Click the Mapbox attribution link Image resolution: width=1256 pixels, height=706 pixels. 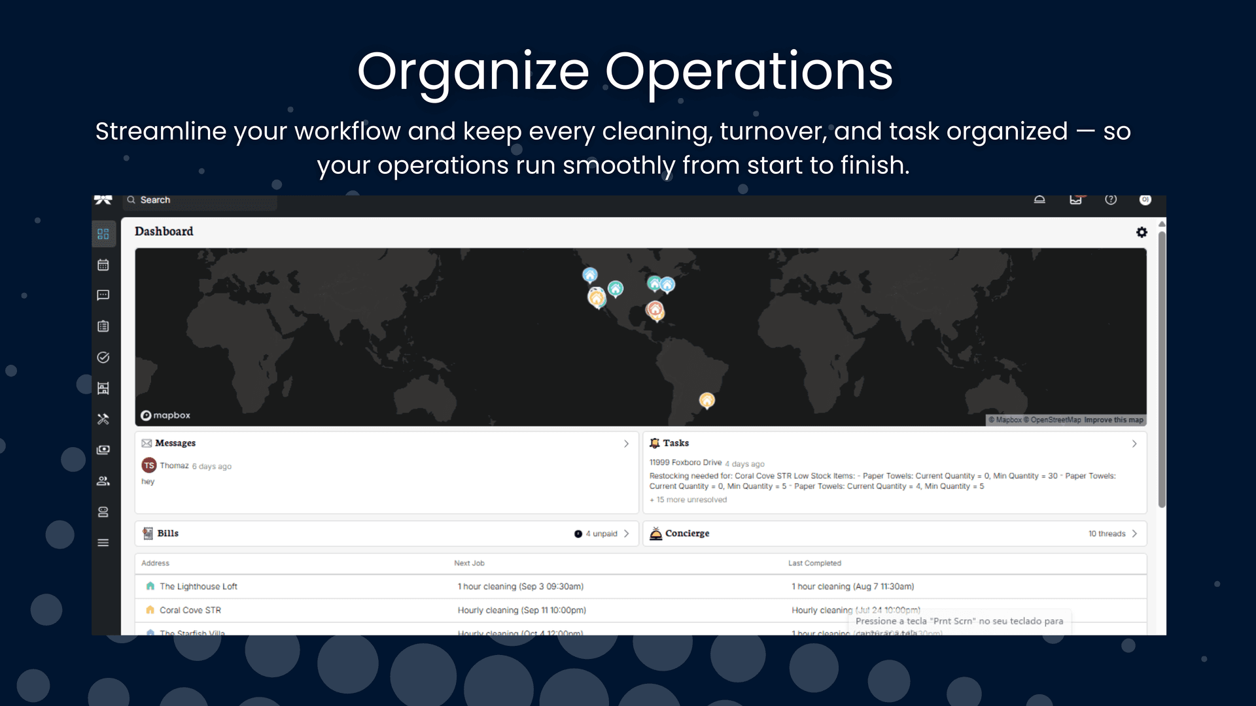(166, 415)
